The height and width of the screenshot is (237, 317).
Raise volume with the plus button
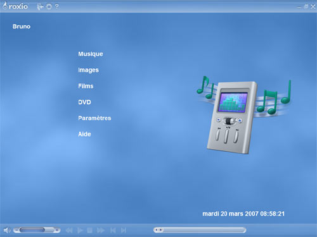57,230
